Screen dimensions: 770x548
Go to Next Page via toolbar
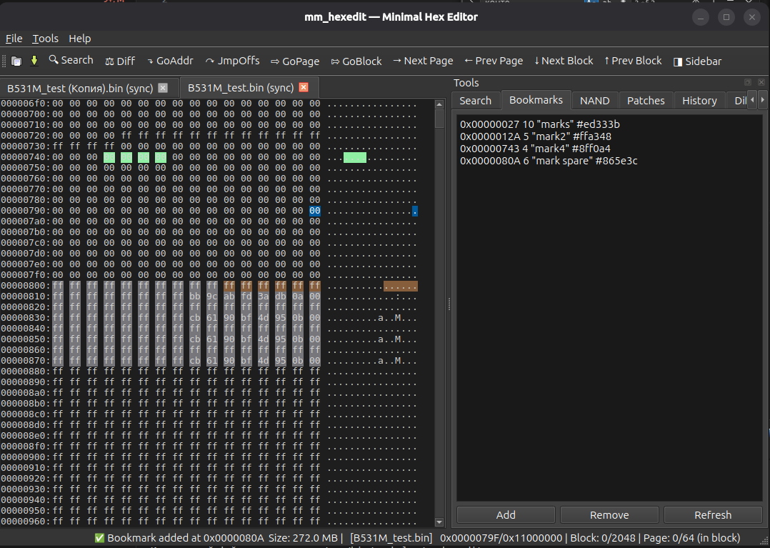click(423, 61)
